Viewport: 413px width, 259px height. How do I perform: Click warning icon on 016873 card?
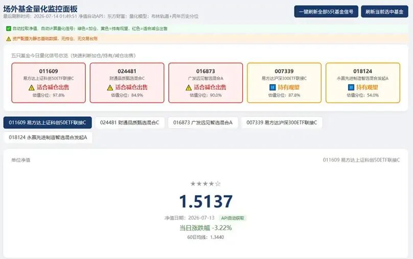pyautogui.click(x=189, y=88)
